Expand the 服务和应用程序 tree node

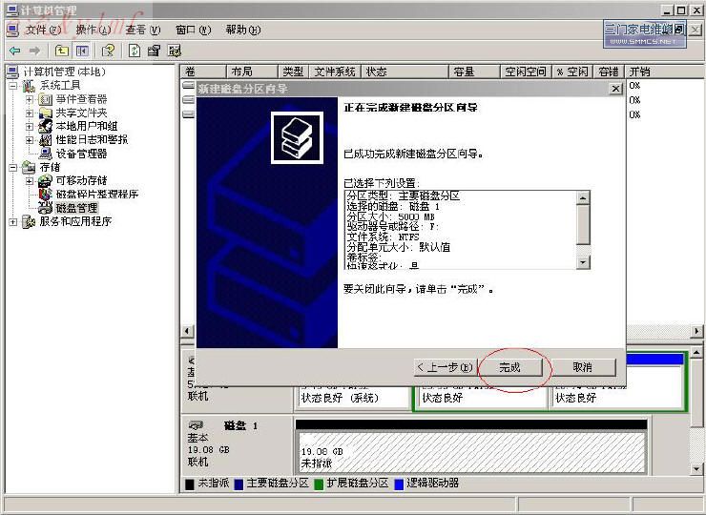(x=13, y=221)
